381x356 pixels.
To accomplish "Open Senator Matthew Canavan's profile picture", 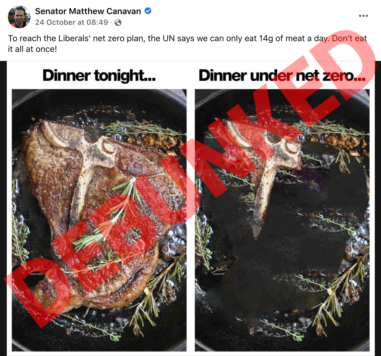I will pyautogui.click(x=19, y=17).
